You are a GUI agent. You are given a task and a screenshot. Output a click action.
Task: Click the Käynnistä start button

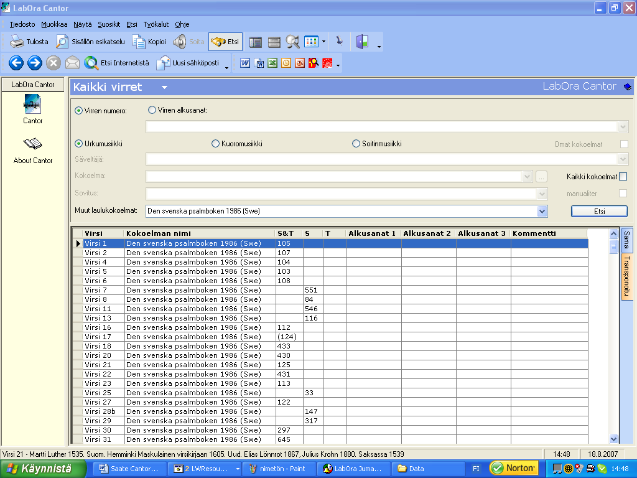[43, 469]
